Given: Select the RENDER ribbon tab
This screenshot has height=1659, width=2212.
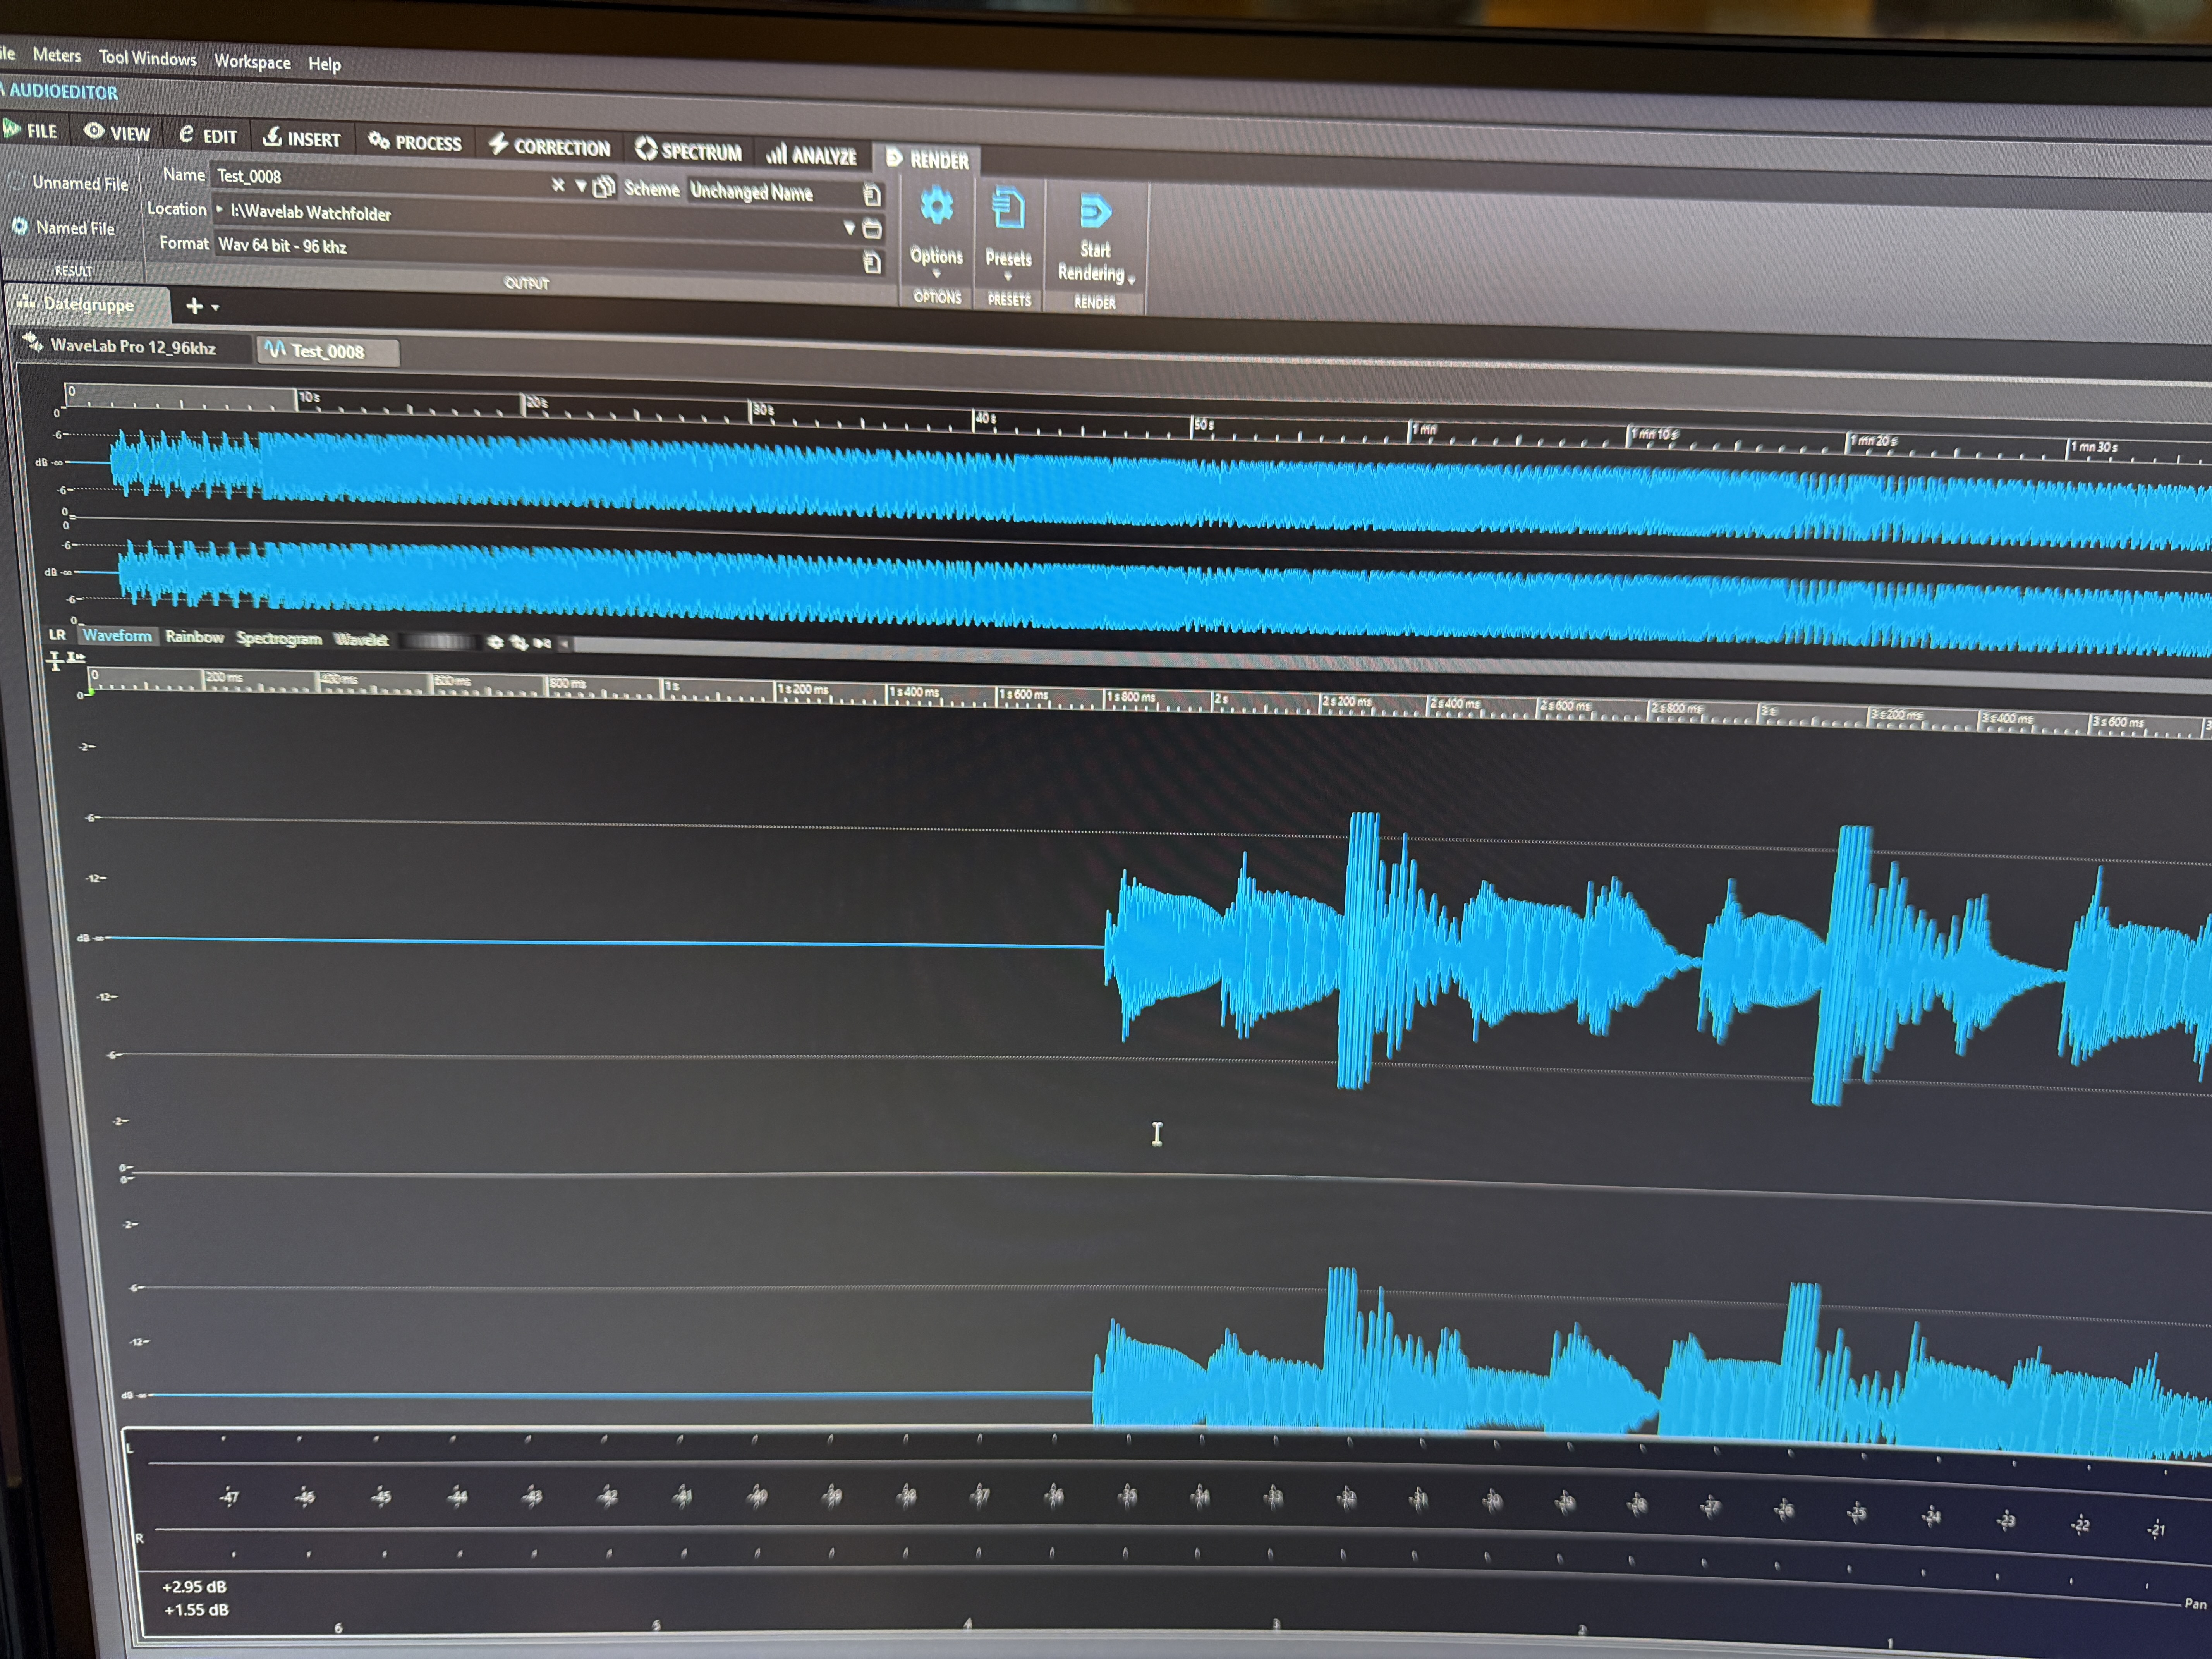Looking at the screenshot, I should pos(927,159).
